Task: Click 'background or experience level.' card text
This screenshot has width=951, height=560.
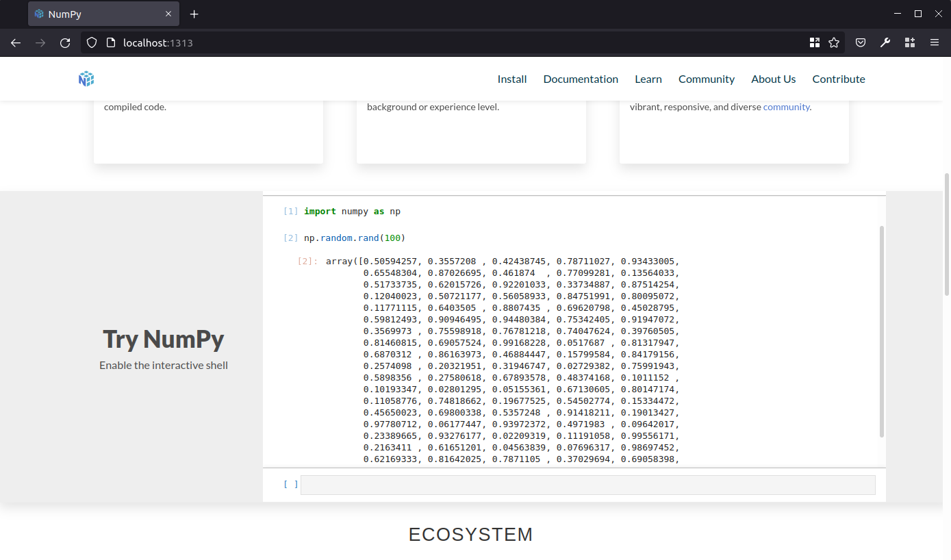Action: coord(433,107)
